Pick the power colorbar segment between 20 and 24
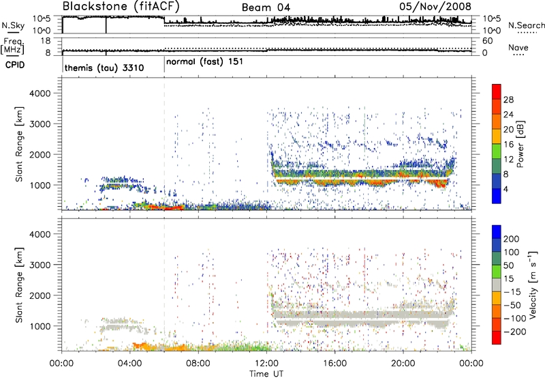The image size is (545, 378). tap(497, 121)
